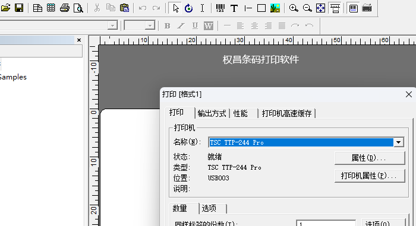Click the barcode wavy-line view icon

[354, 8]
